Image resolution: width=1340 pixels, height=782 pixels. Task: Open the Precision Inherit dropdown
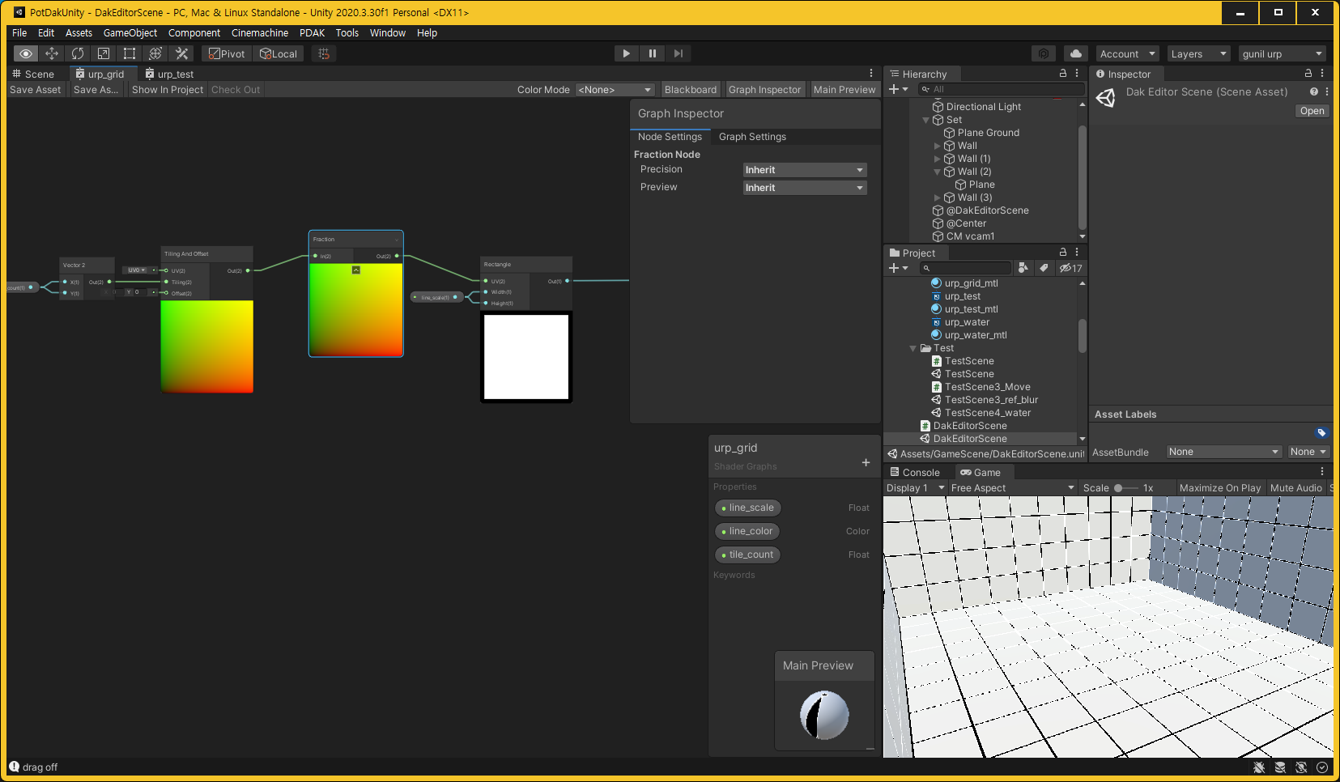point(805,170)
